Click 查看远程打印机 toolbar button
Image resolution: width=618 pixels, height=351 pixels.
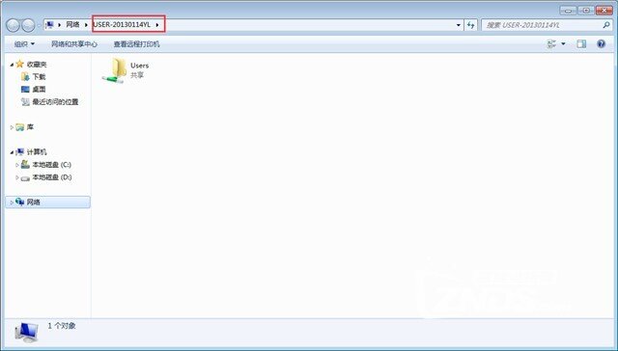point(137,44)
